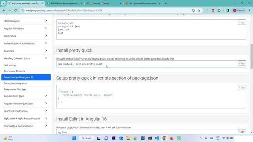The image size is (253, 142).
Task: Open the Wi-Fi network tray icon
Action: [224, 138]
